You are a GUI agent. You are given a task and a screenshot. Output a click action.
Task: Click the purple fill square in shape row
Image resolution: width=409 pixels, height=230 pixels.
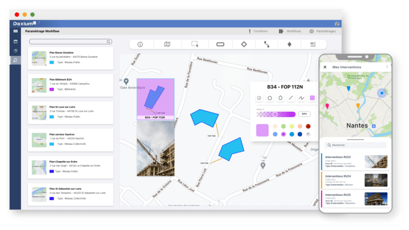pos(312,98)
